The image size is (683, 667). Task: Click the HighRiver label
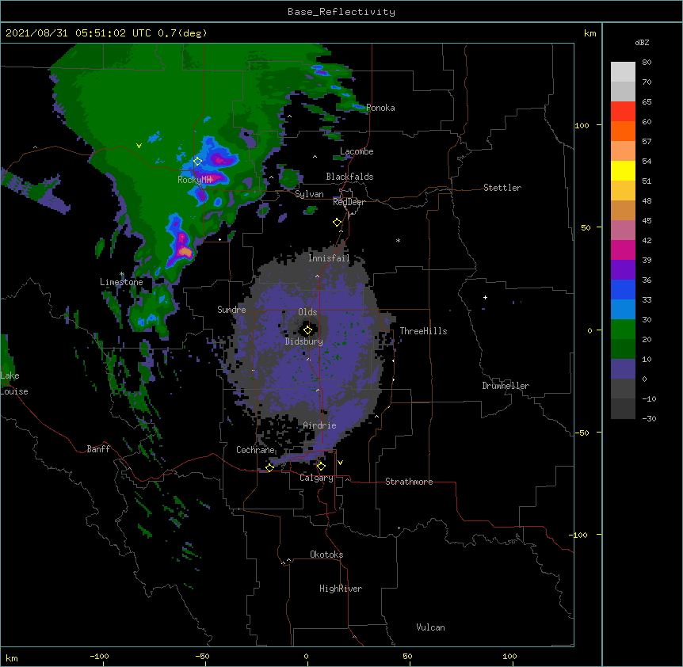(x=341, y=589)
